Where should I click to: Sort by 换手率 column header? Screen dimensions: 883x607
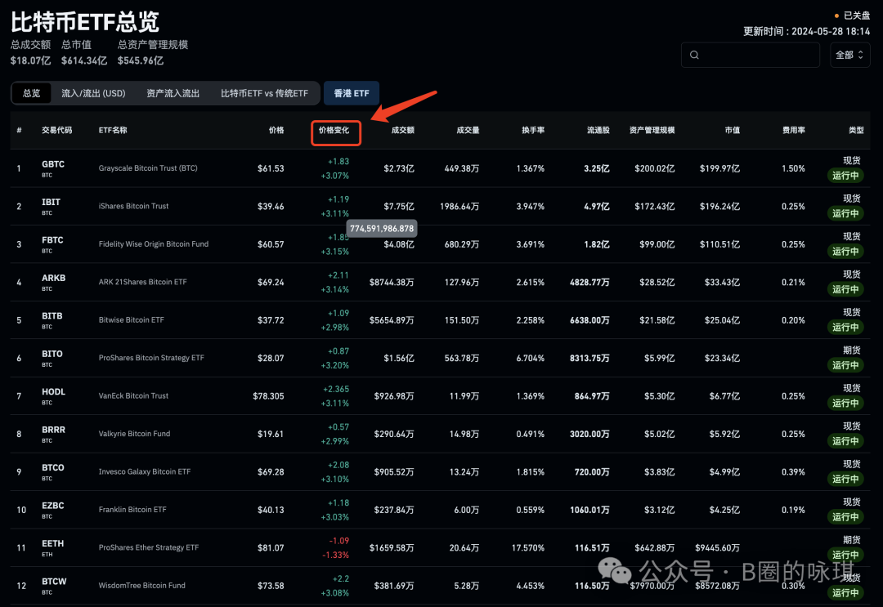pyautogui.click(x=533, y=131)
